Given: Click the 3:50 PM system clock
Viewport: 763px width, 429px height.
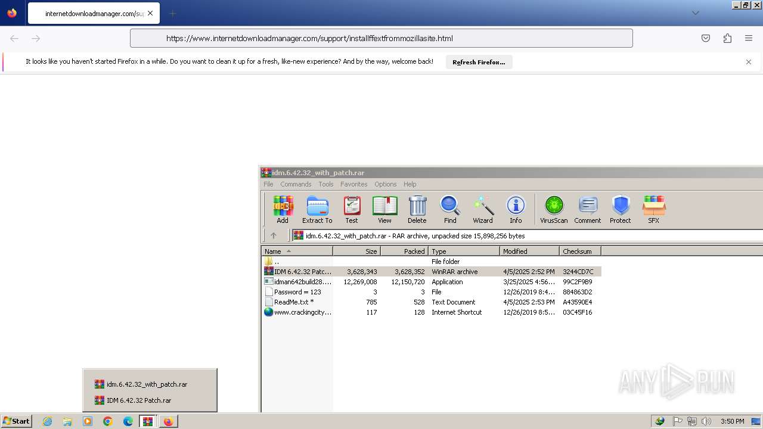Looking at the screenshot, I should tap(732, 421).
